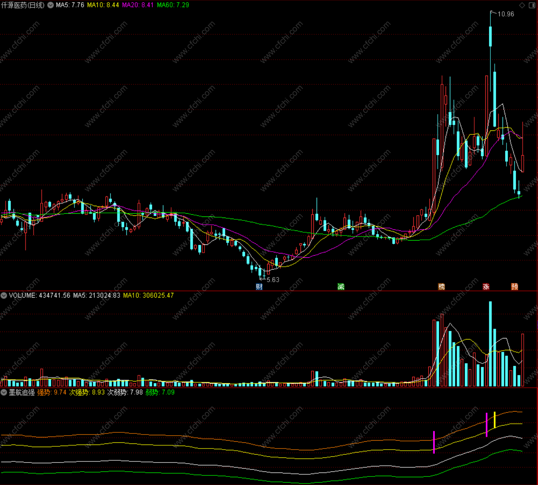Screen dimensions: 538x485
Task: Select the MA60: 7.29 label
Action: [x=173, y=5]
